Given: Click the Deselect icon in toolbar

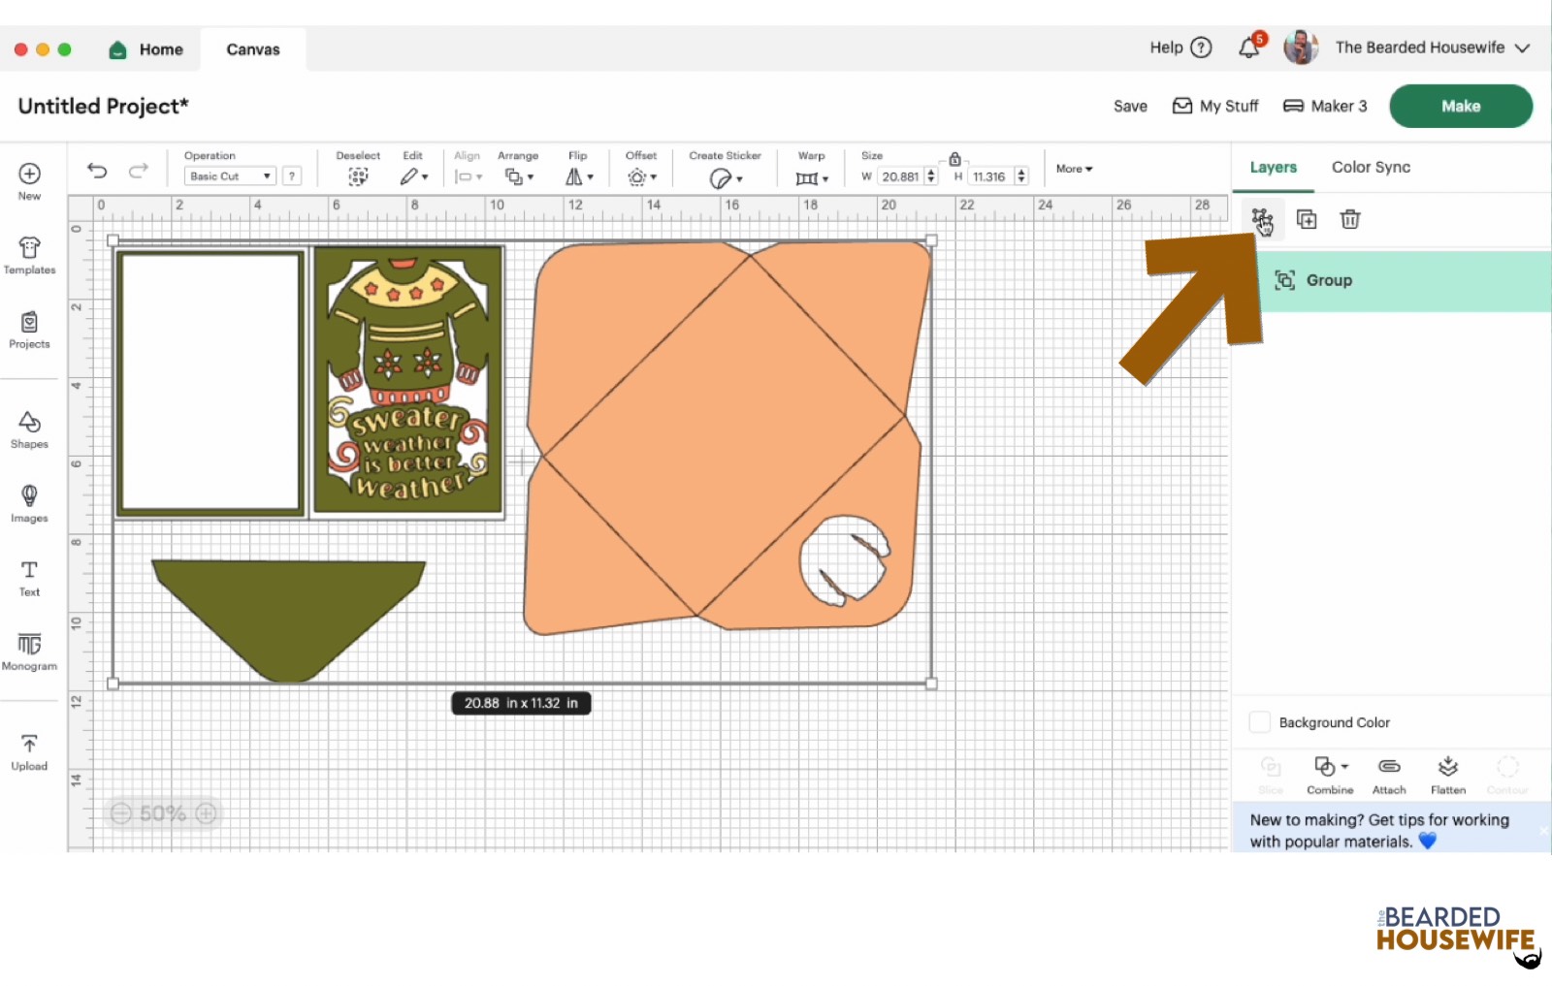Looking at the screenshot, I should tap(358, 175).
